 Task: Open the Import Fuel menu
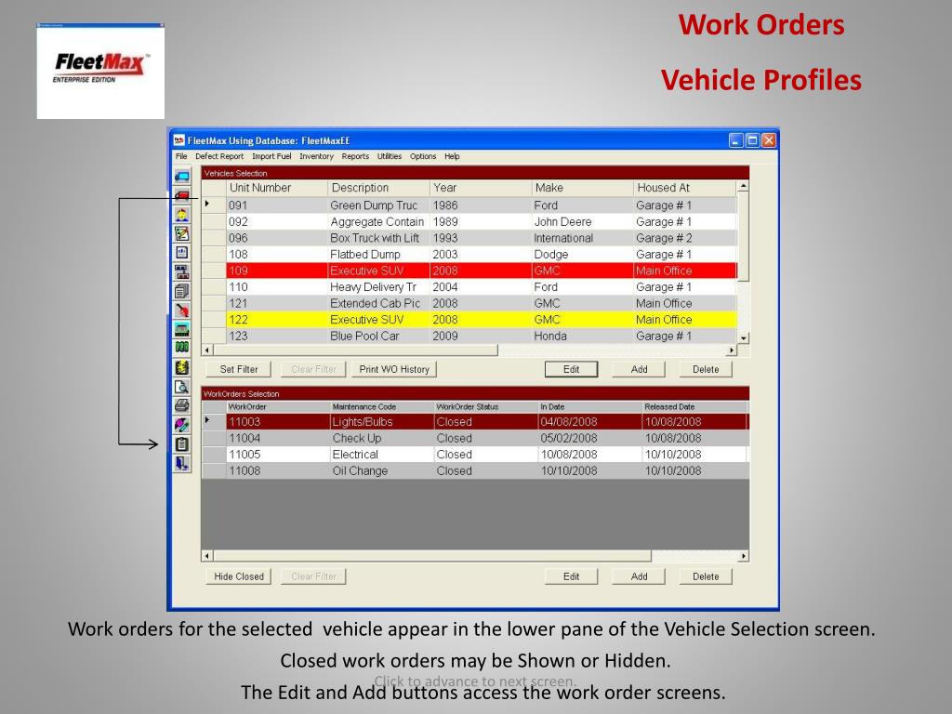(271, 156)
